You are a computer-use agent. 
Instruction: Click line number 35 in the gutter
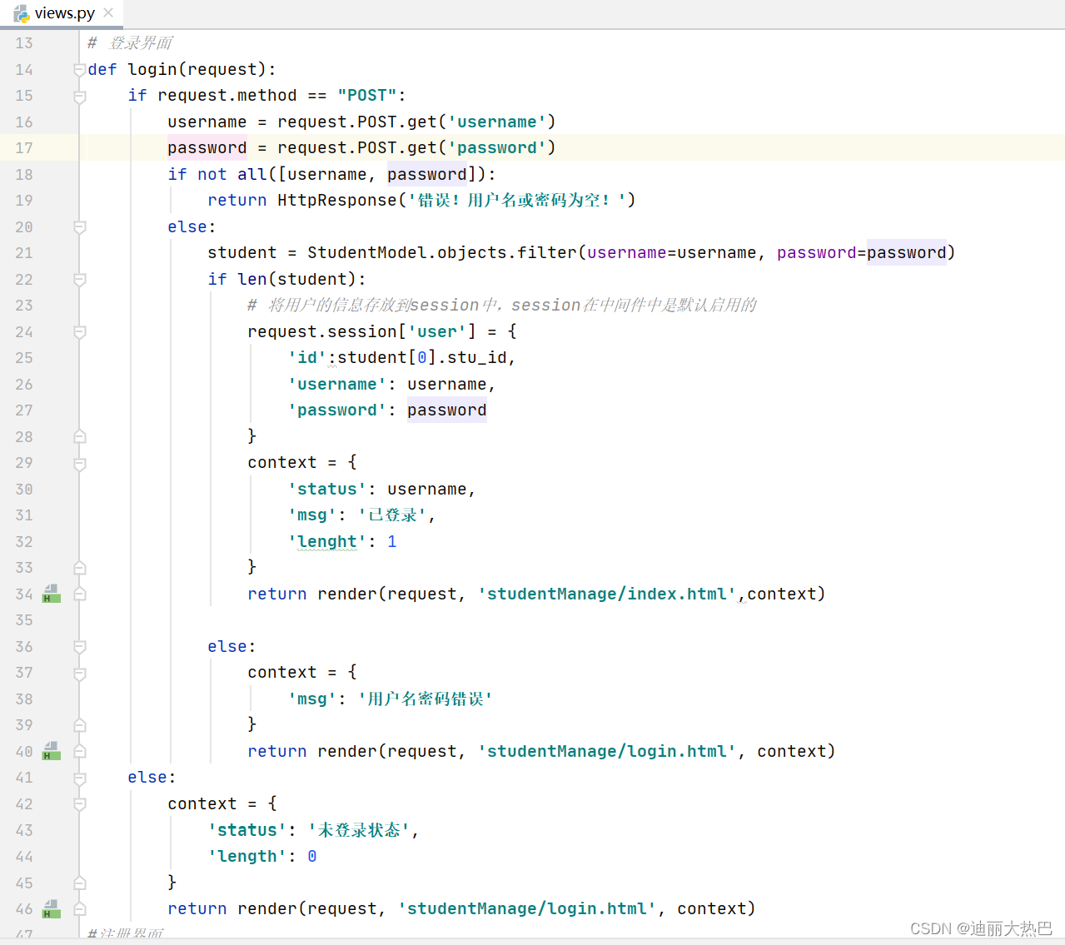click(24, 620)
